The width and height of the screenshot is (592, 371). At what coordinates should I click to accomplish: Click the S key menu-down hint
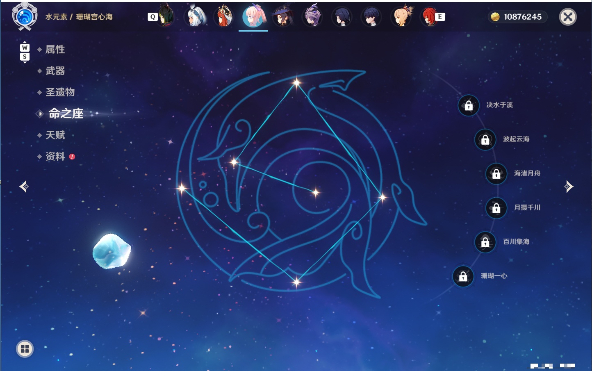(x=25, y=57)
